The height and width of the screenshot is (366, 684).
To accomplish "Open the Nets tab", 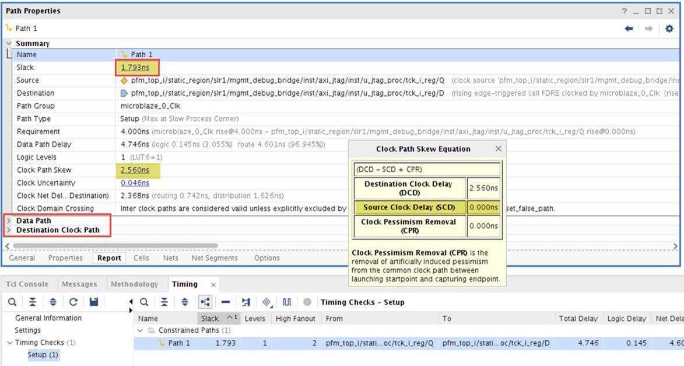I will pos(171,258).
